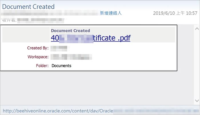Click the Documents folder value
200x115 pixels.
click(x=61, y=66)
